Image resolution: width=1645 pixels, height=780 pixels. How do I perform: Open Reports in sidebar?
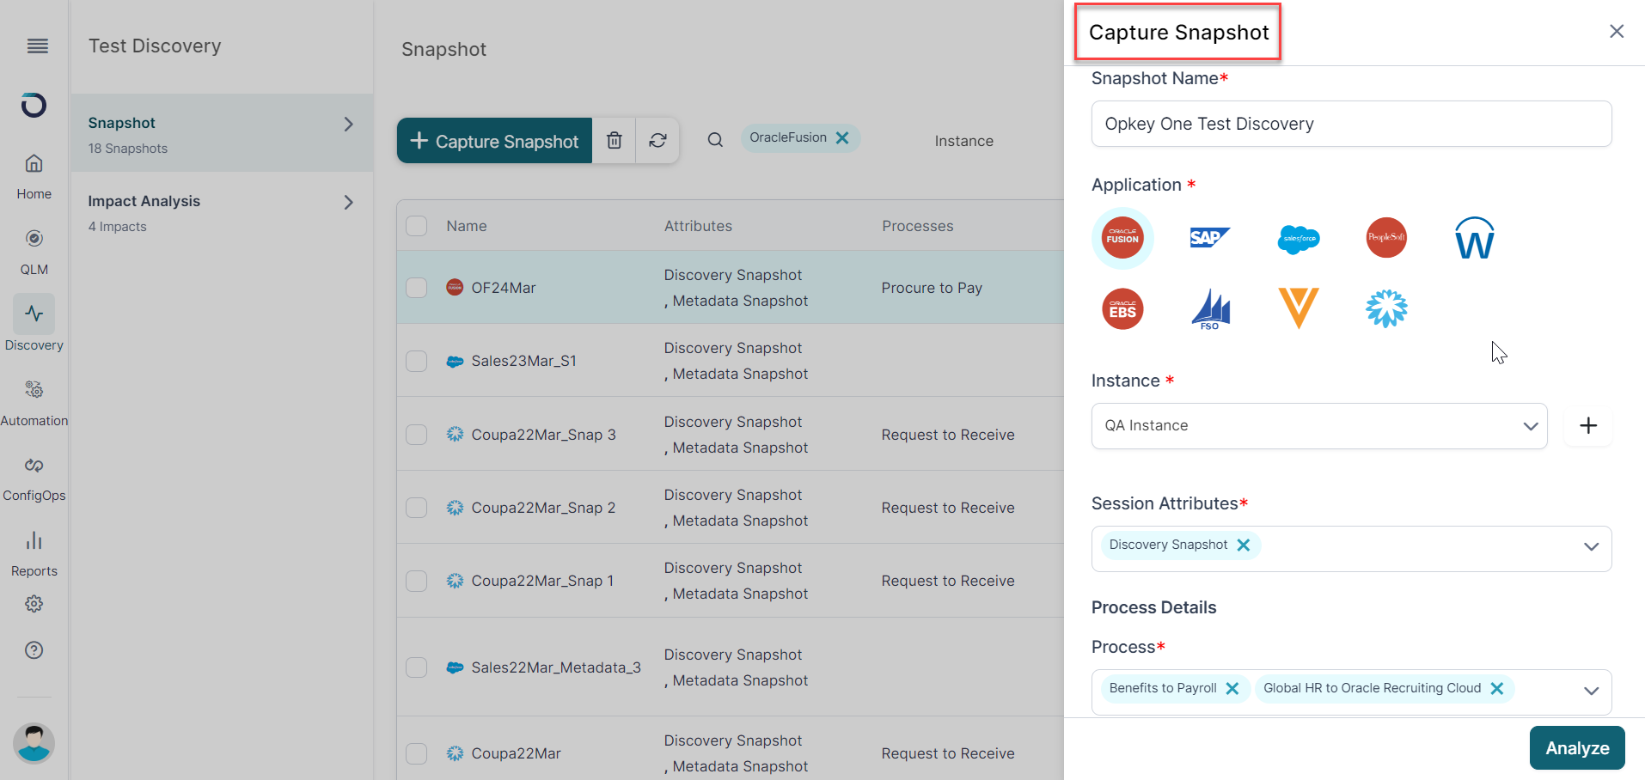(34, 553)
